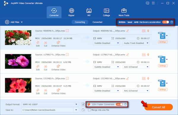Toggle 120x Faster Conversion switch
The width and height of the screenshot is (178, 115).
coord(119,104)
